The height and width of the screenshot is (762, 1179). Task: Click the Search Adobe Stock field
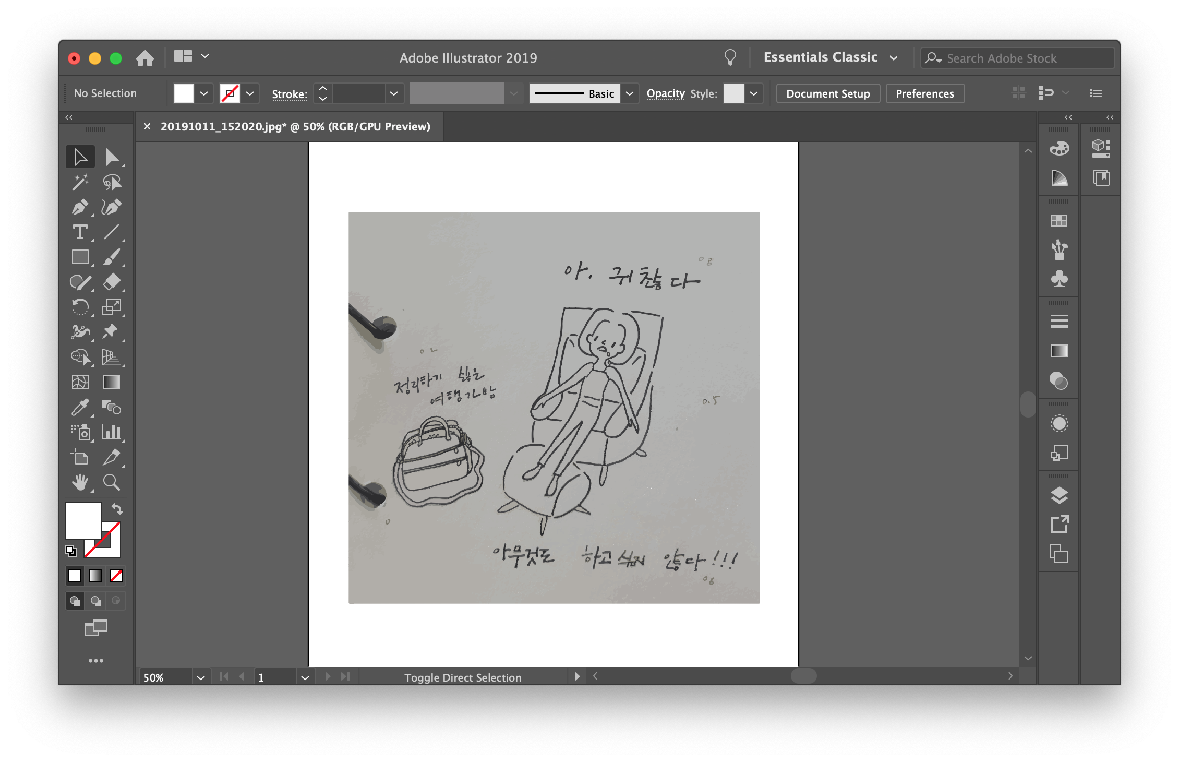[1017, 58]
